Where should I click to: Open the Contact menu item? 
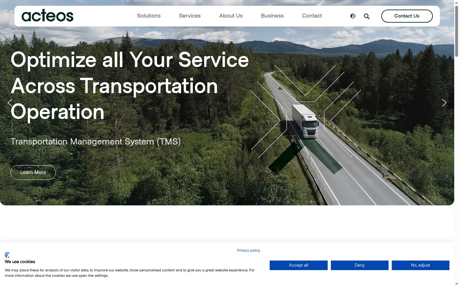tap(312, 16)
